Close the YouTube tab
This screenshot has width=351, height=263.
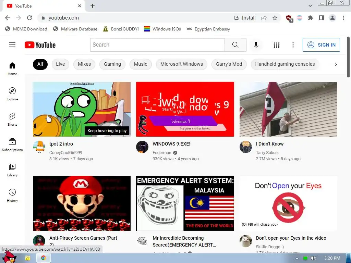(x=80, y=6)
